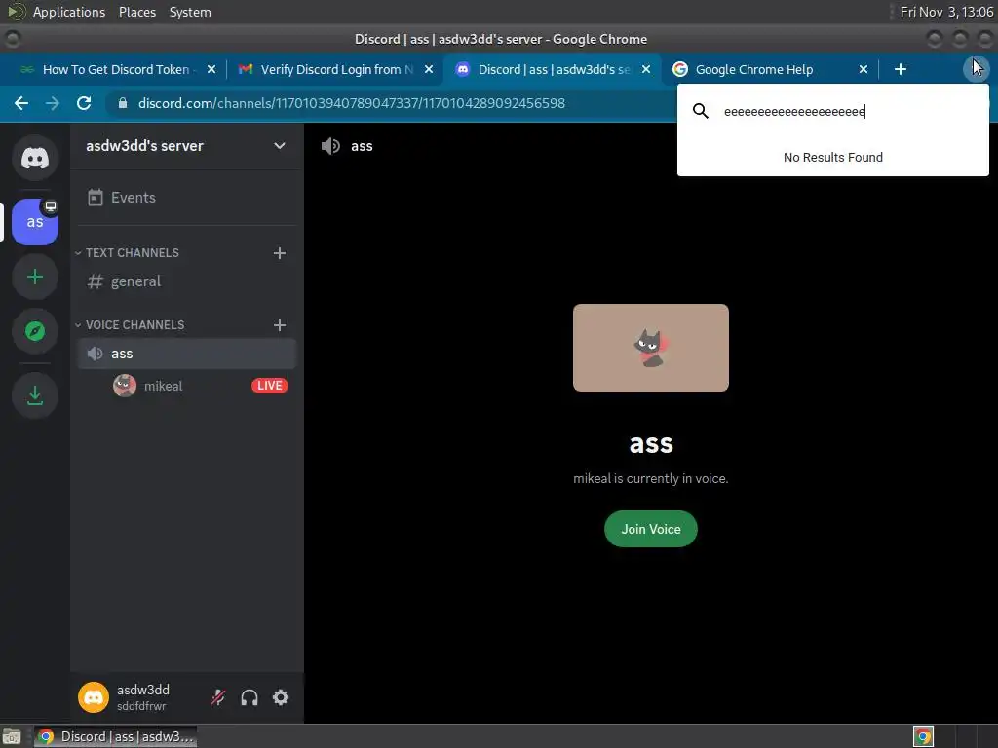Switch to How To Get Discord Token tab

116,69
